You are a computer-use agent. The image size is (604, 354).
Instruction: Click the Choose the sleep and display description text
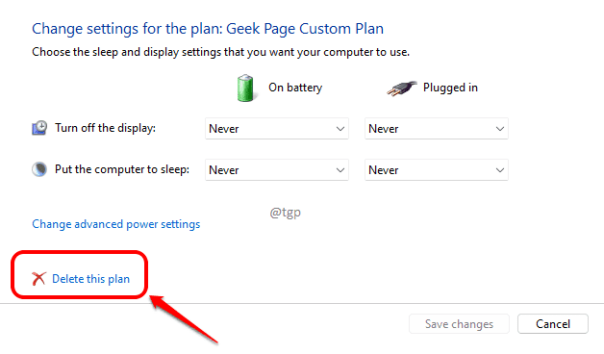pyautogui.click(x=220, y=52)
